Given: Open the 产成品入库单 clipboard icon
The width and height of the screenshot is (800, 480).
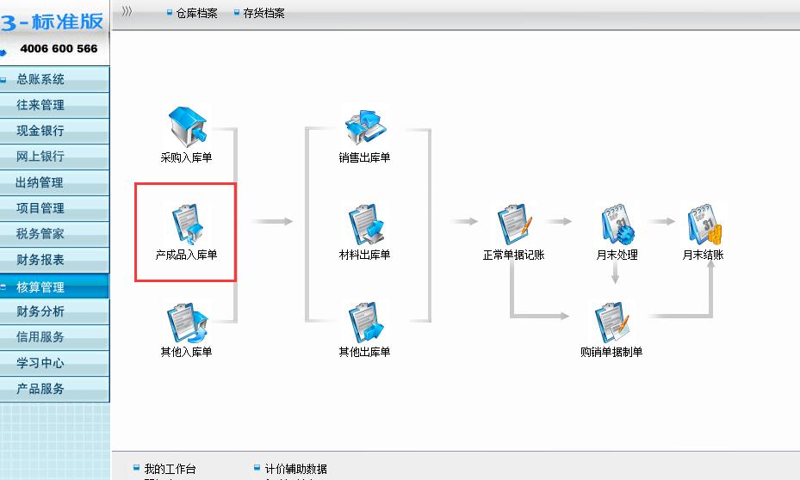Looking at the screenshot, I should tap(187, 225).
